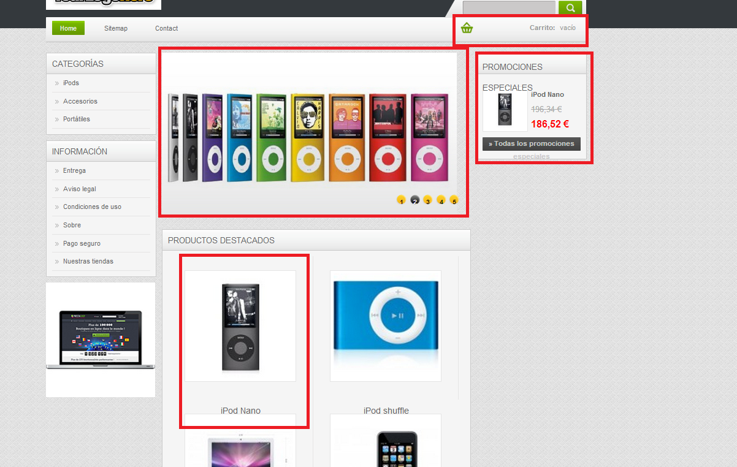Browse the iPods category
The height and width of the screenshot is (467, 737).
click(71, 83)
